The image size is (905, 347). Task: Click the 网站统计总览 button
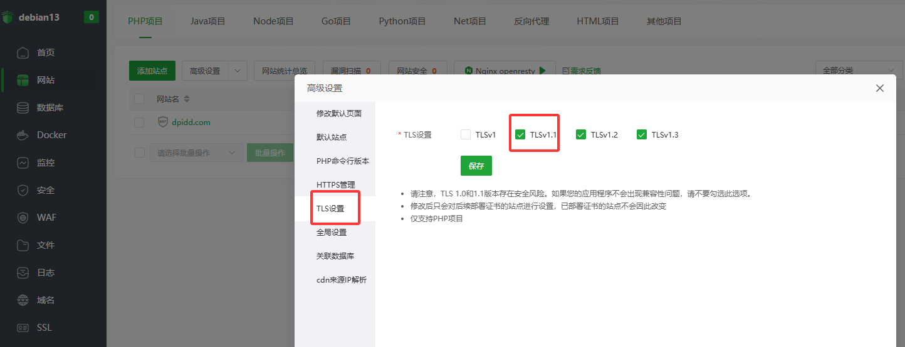click(285, 71)
